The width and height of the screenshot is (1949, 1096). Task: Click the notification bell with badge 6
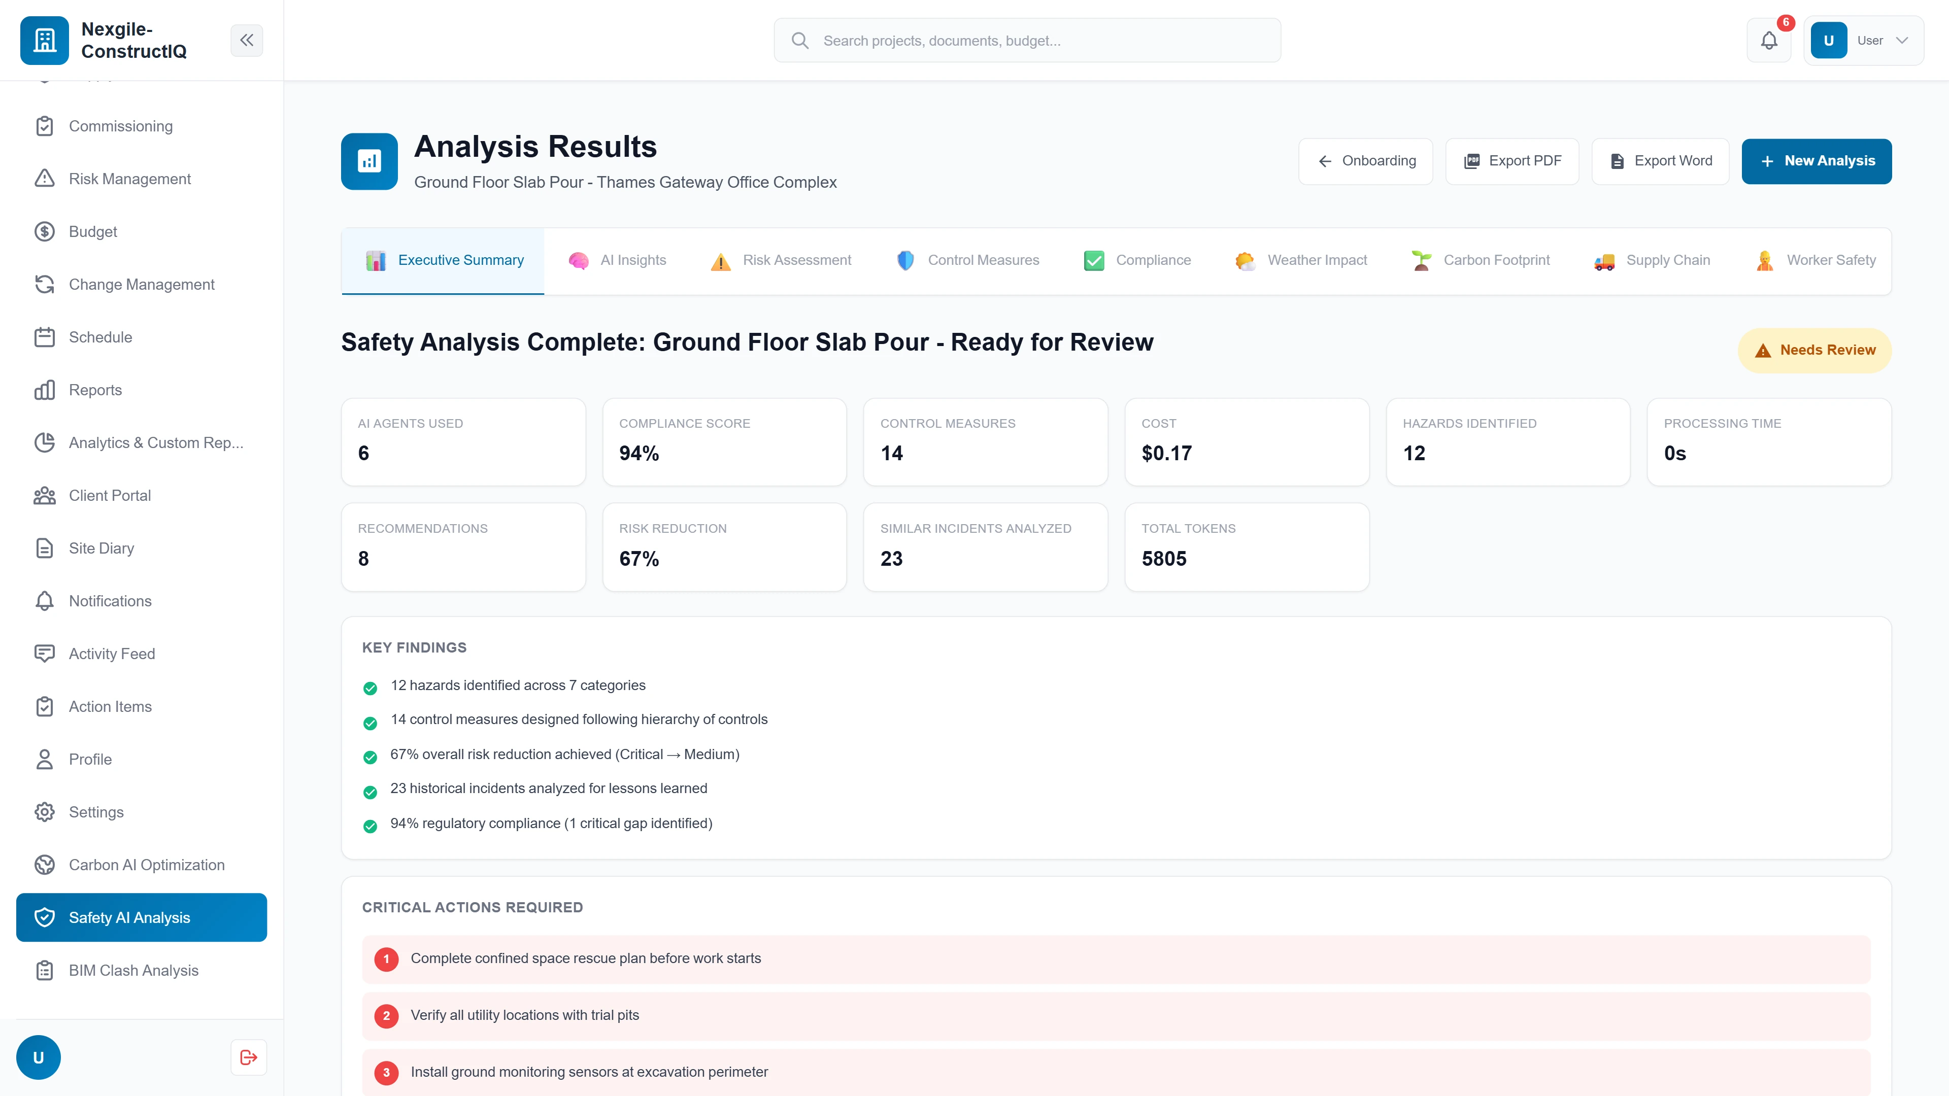click(x=1768, y=40)
